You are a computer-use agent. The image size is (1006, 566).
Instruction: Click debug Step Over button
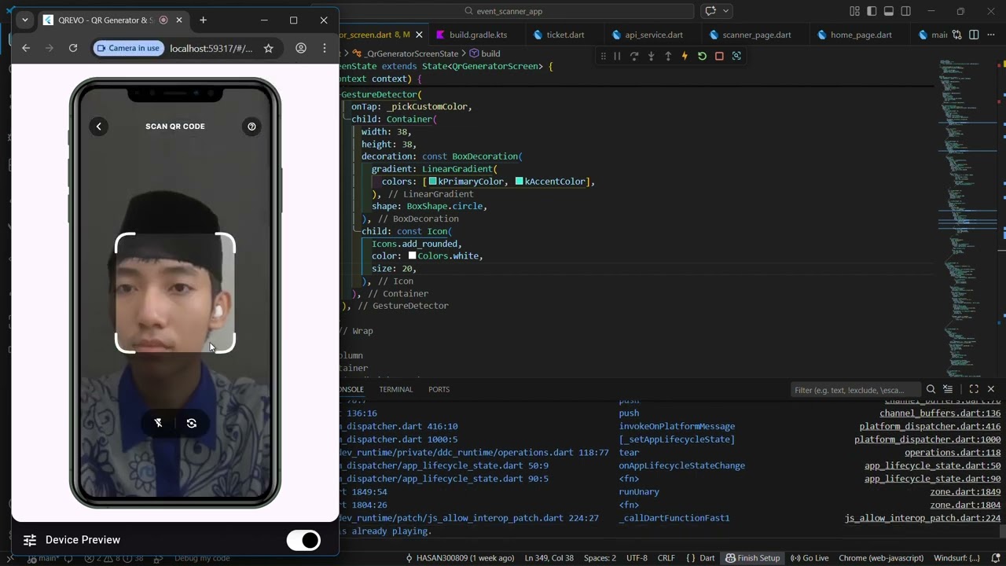coord(634,56)
